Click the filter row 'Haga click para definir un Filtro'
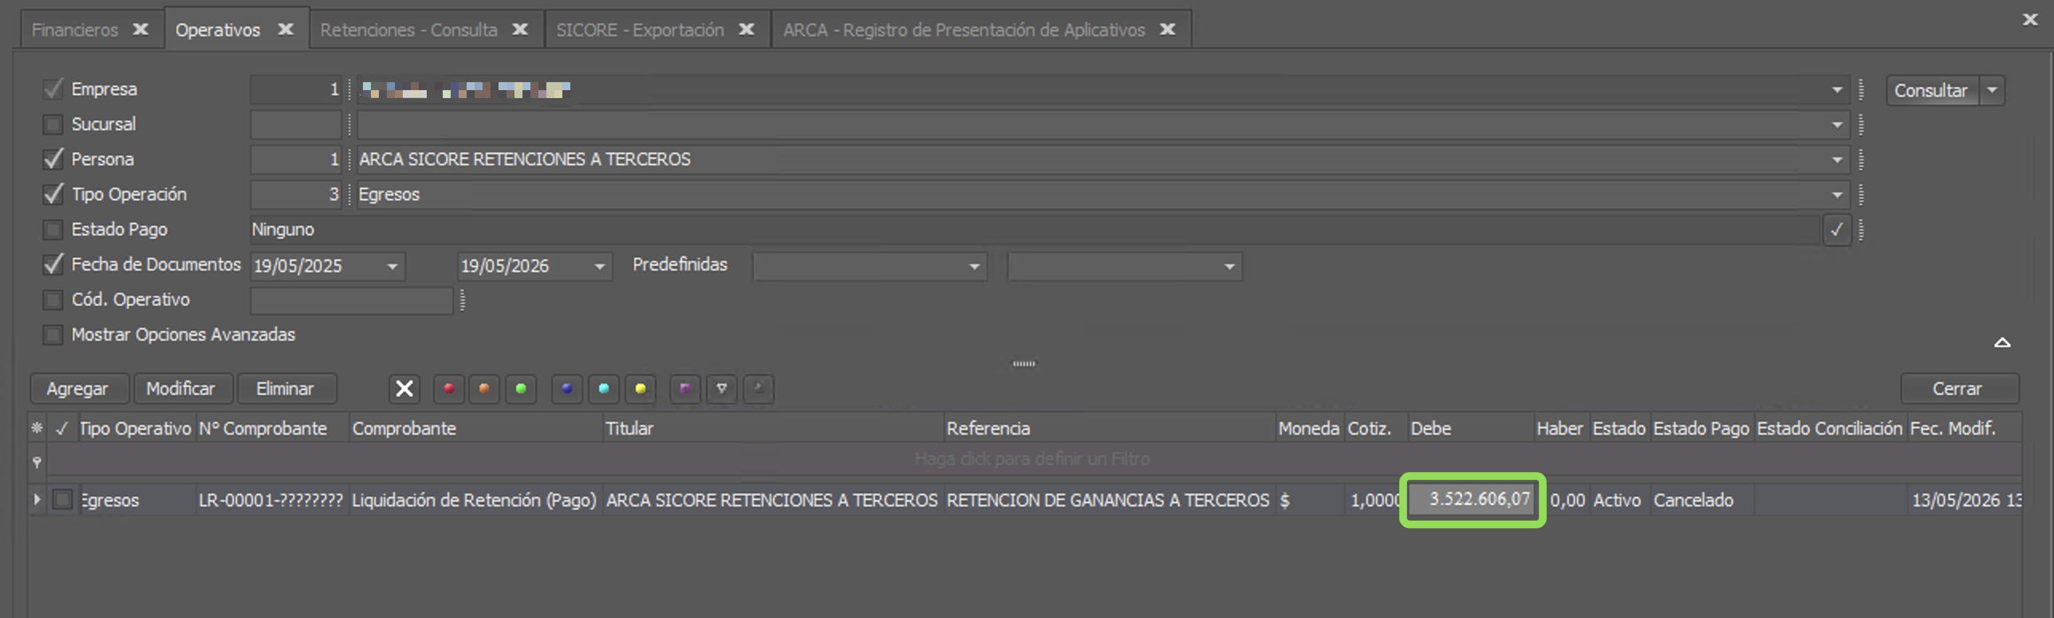2054x618 pixels. [1032, 459]
